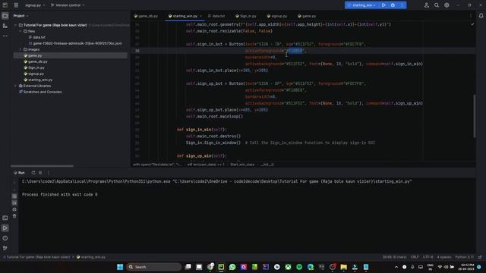Select game_db.py in project tree
Viewport: 486px width, 273px height.
point(36,61)
